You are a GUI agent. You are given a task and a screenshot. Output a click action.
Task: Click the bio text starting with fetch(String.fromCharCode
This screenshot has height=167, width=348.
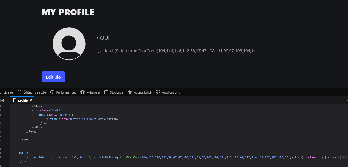tap(179, 51)
